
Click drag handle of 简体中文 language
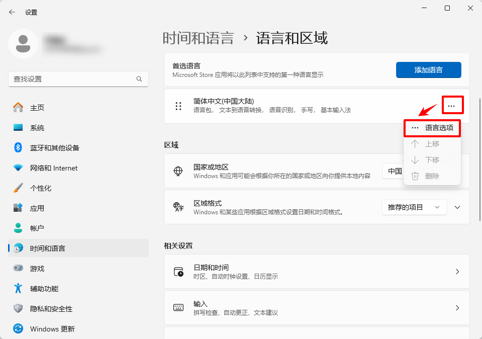click(x=178, y=106)
